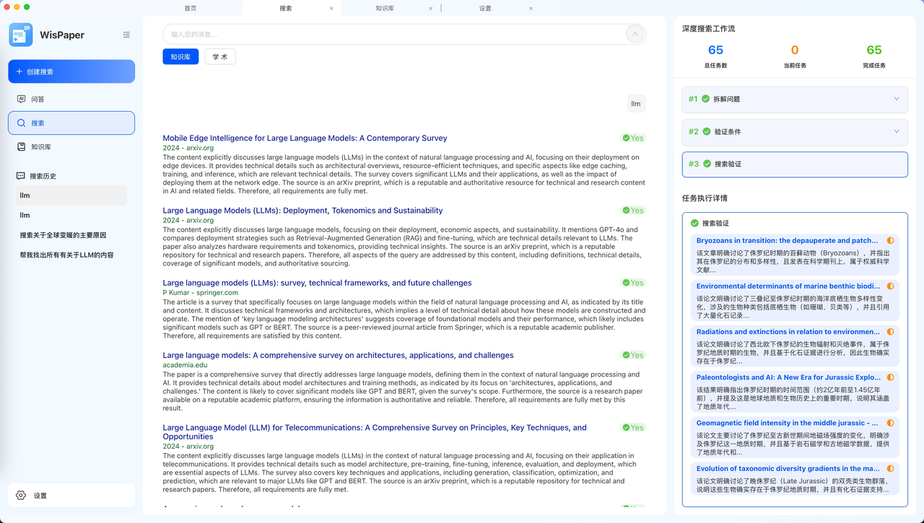Collapse sidebar with the menu icon
Screen dimensions: 924x523
coord(126,35)
